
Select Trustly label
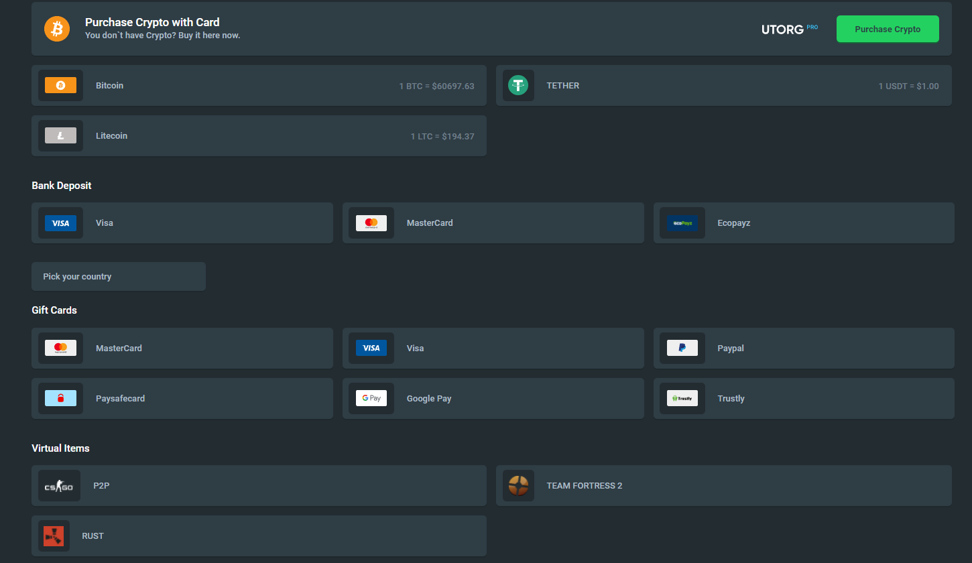click(731, 398)
